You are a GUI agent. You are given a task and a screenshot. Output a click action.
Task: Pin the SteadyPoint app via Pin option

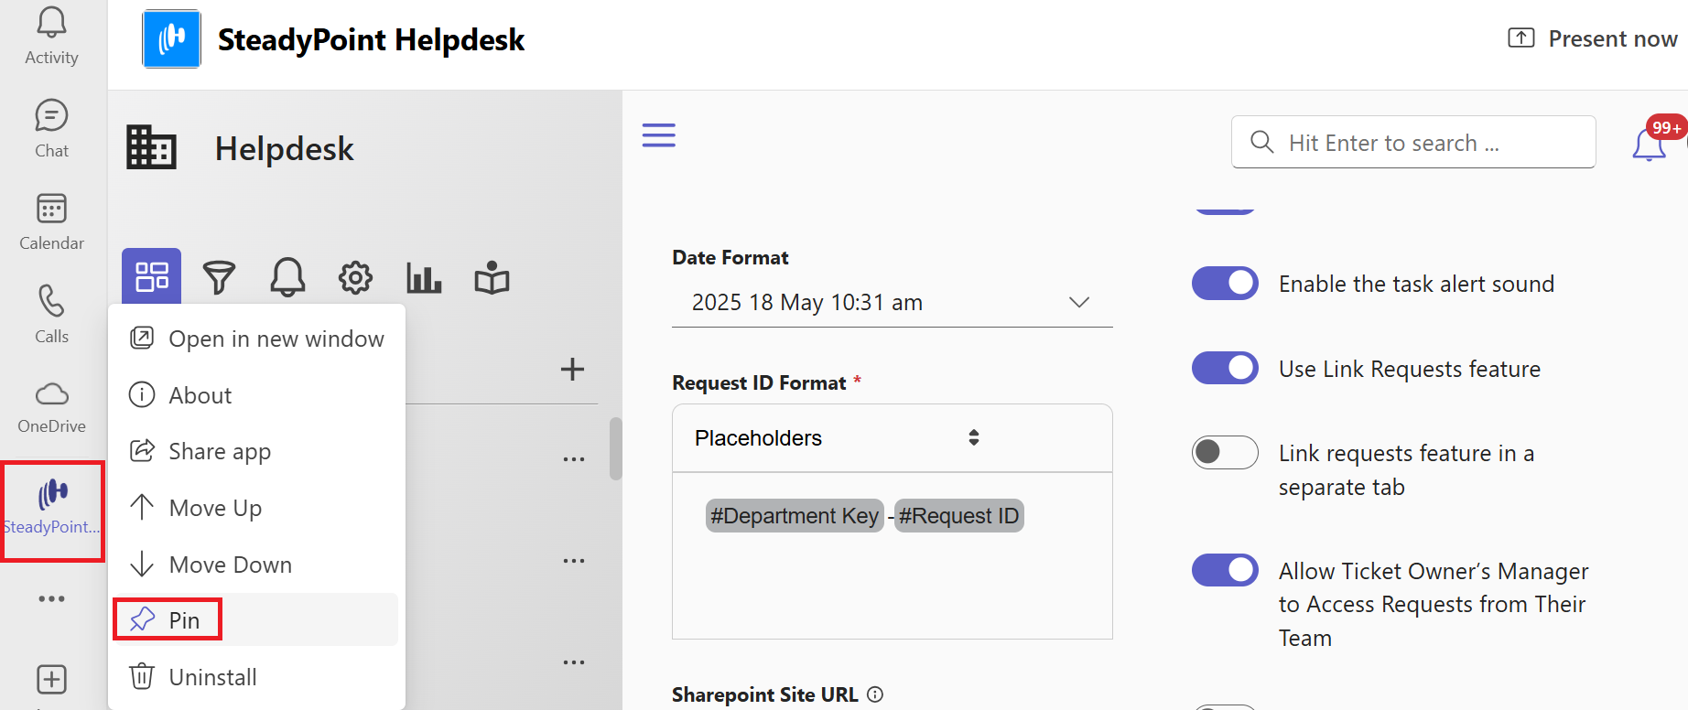tap(256, 620)
